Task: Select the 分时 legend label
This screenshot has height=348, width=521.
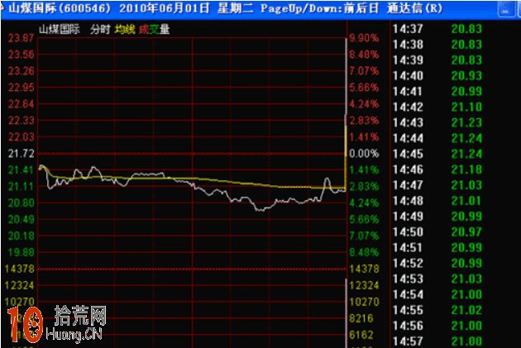Action: tap(100, 30)
